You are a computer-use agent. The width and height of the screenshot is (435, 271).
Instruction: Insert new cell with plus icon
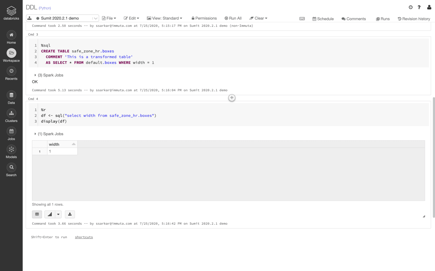(x=232, y=98)
